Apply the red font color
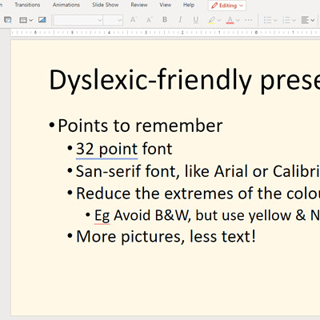This screenshot has width=320, height=320. [230, 20]
